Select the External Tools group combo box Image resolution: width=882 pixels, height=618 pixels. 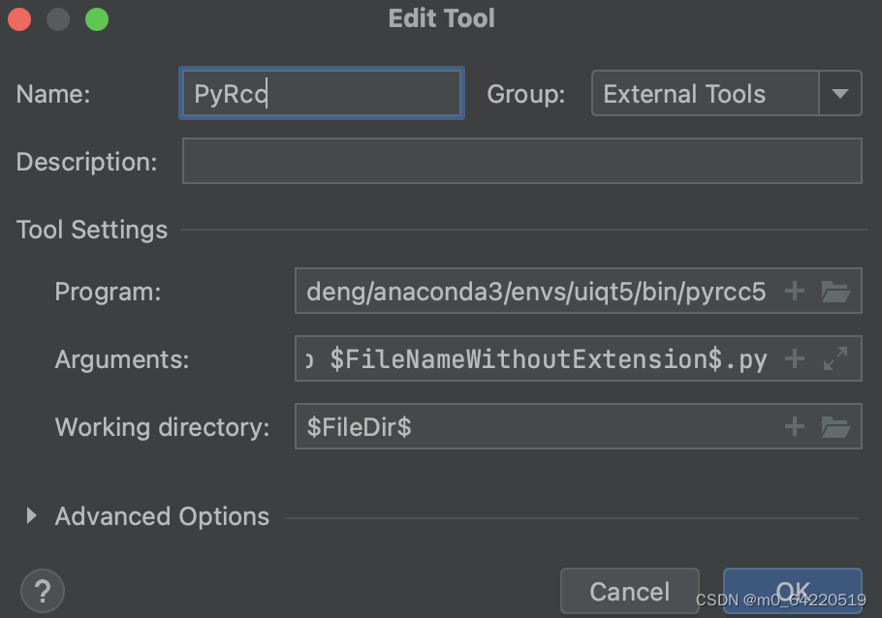pos(706,94)
